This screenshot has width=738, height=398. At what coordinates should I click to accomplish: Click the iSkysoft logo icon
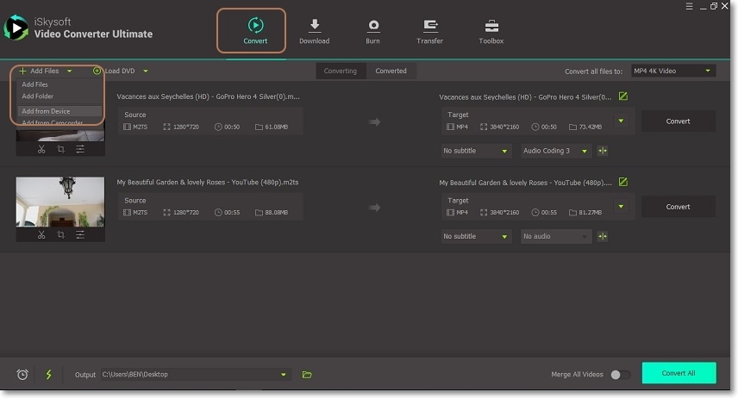tap(16, 28)
